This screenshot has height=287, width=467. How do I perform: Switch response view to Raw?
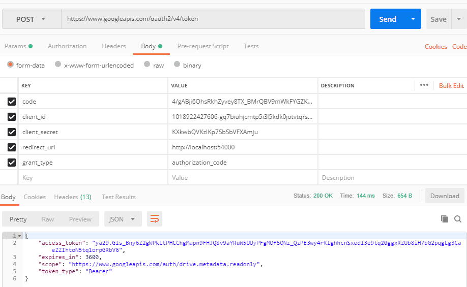click(x=48, y=219)
